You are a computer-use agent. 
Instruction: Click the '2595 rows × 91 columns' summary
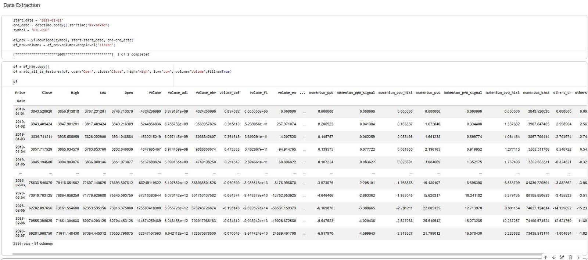pos(33,243)
